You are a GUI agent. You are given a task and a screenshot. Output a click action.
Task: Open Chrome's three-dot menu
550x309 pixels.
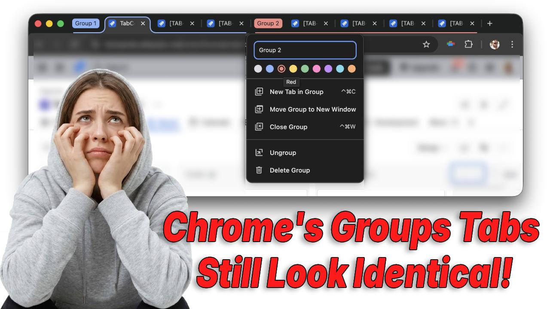(x=512, y=44)
